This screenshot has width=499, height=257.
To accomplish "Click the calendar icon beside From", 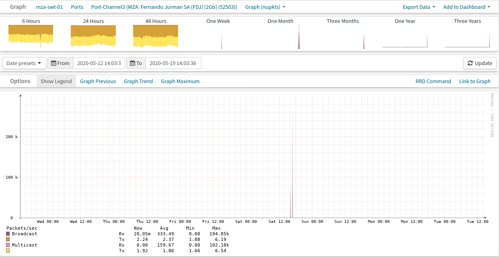I will pos(53,63).
